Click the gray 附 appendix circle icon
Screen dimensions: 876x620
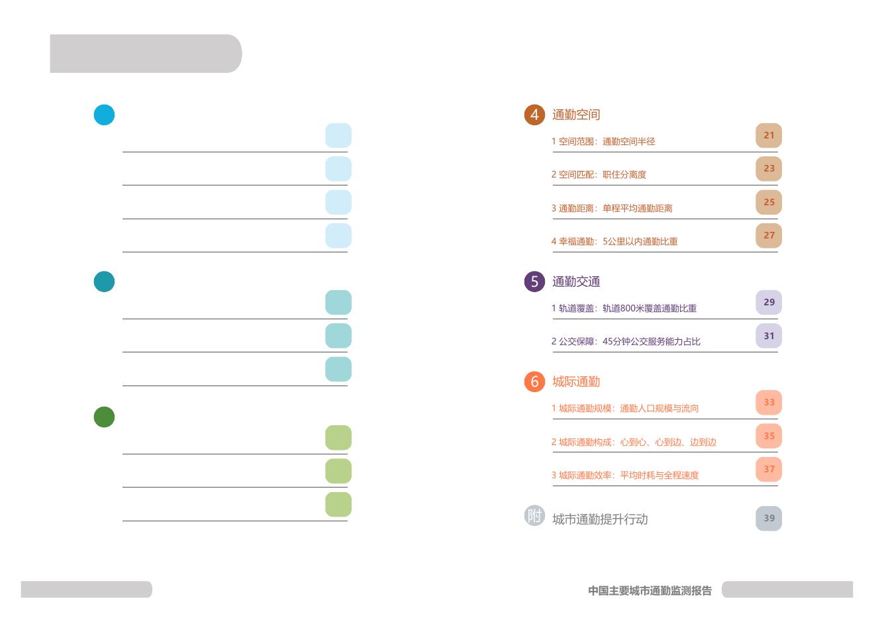click(x=534, y=515)
